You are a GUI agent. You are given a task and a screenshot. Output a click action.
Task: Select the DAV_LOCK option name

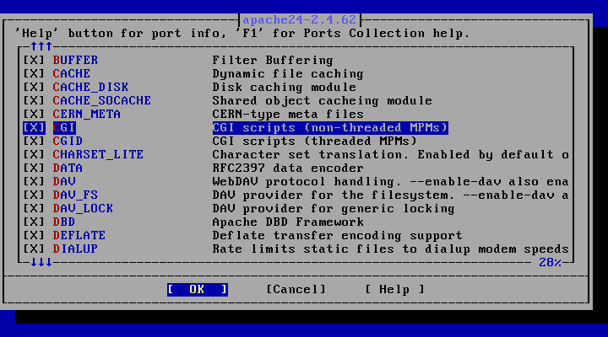(83, 209)
